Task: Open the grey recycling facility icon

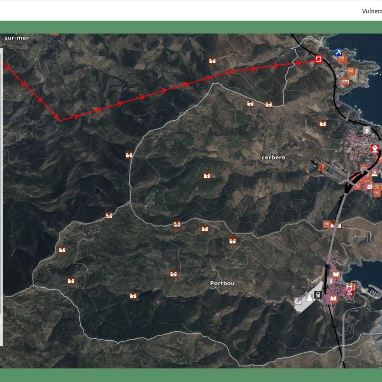Action: pyautogui.click(x=298, y=301)
